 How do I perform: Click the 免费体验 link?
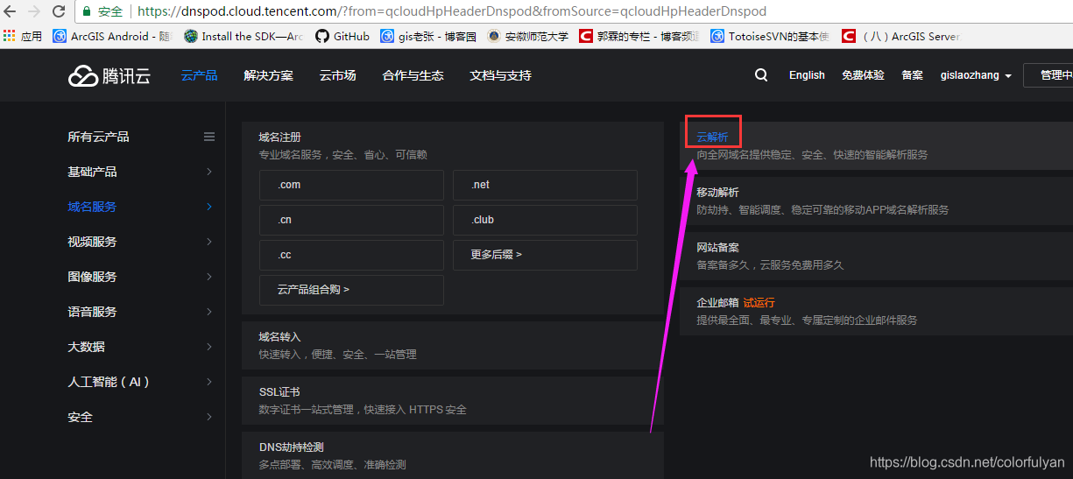tap(863, 75)
